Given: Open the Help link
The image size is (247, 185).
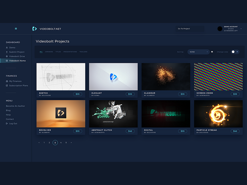Looking at the screenshot, I should (8, 115).
